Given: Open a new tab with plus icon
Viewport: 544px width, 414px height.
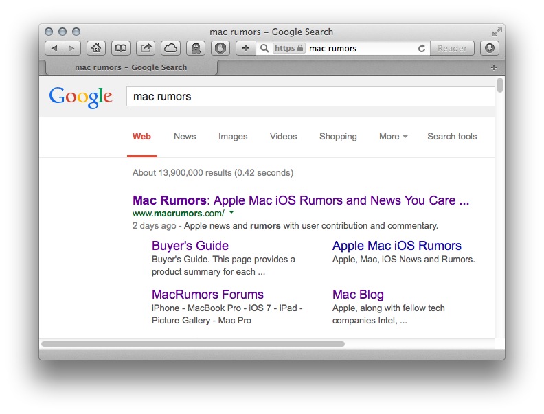Looking at the screenshot, I should (494, 67).
